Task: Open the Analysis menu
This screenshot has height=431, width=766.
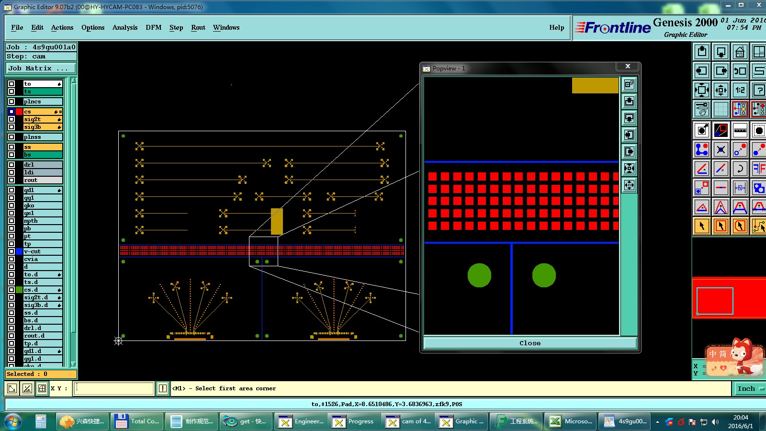Action: 125,27
